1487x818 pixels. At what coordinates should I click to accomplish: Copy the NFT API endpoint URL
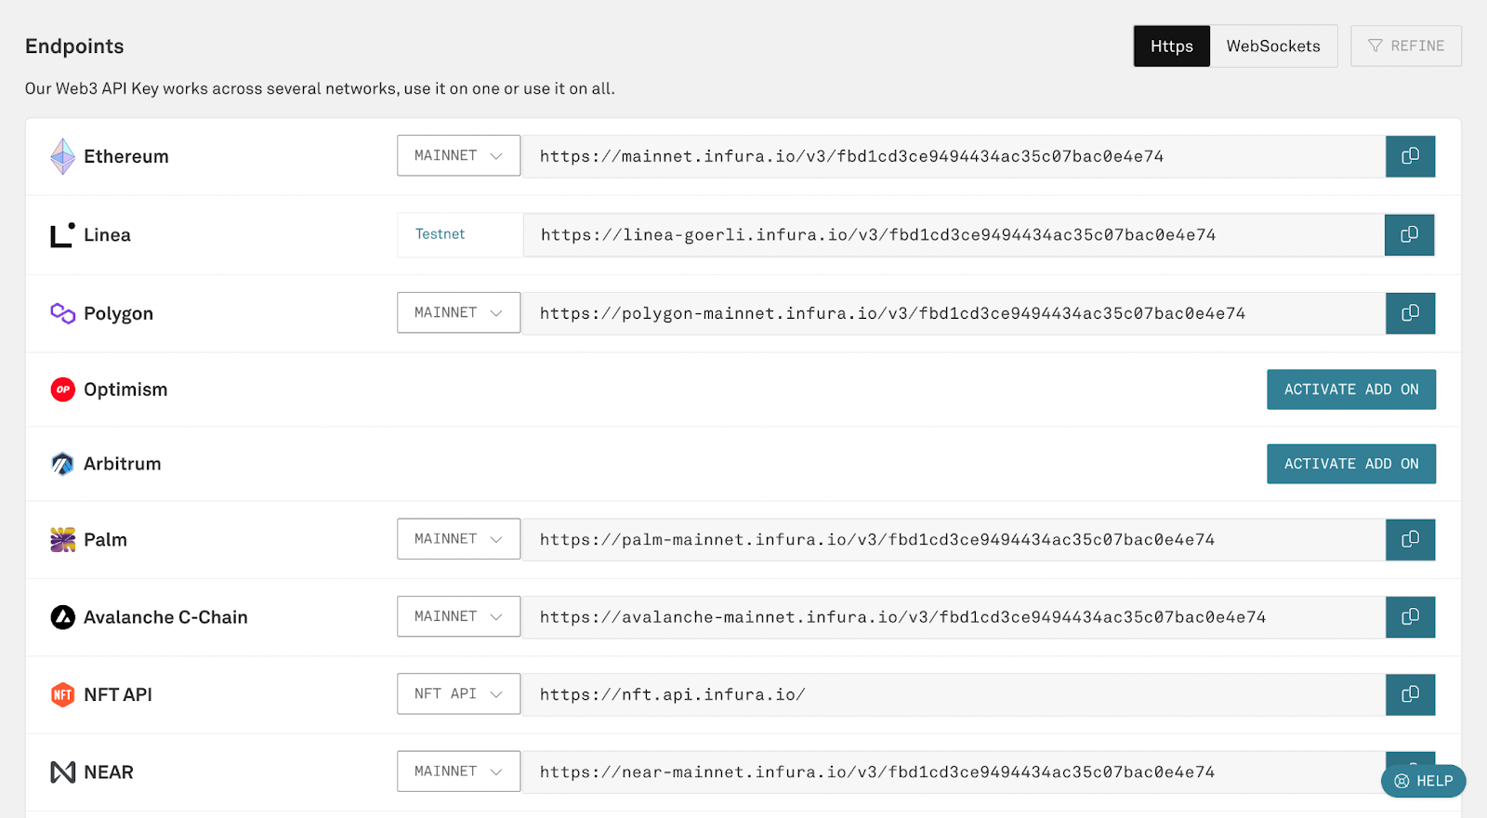tap(1410, 694)
